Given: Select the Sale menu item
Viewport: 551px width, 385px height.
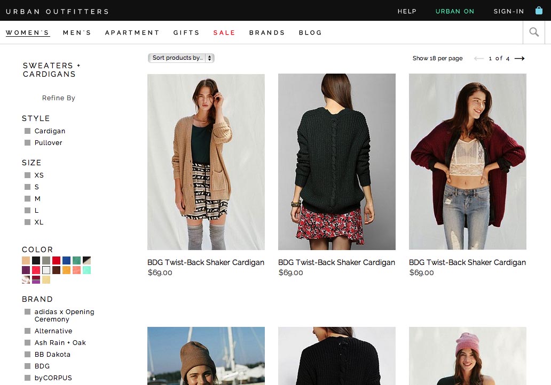Looking at the screenshot, I should 224,33.
